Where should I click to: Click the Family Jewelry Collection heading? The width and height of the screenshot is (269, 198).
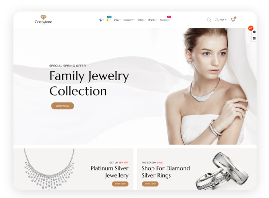pos(89,83)
